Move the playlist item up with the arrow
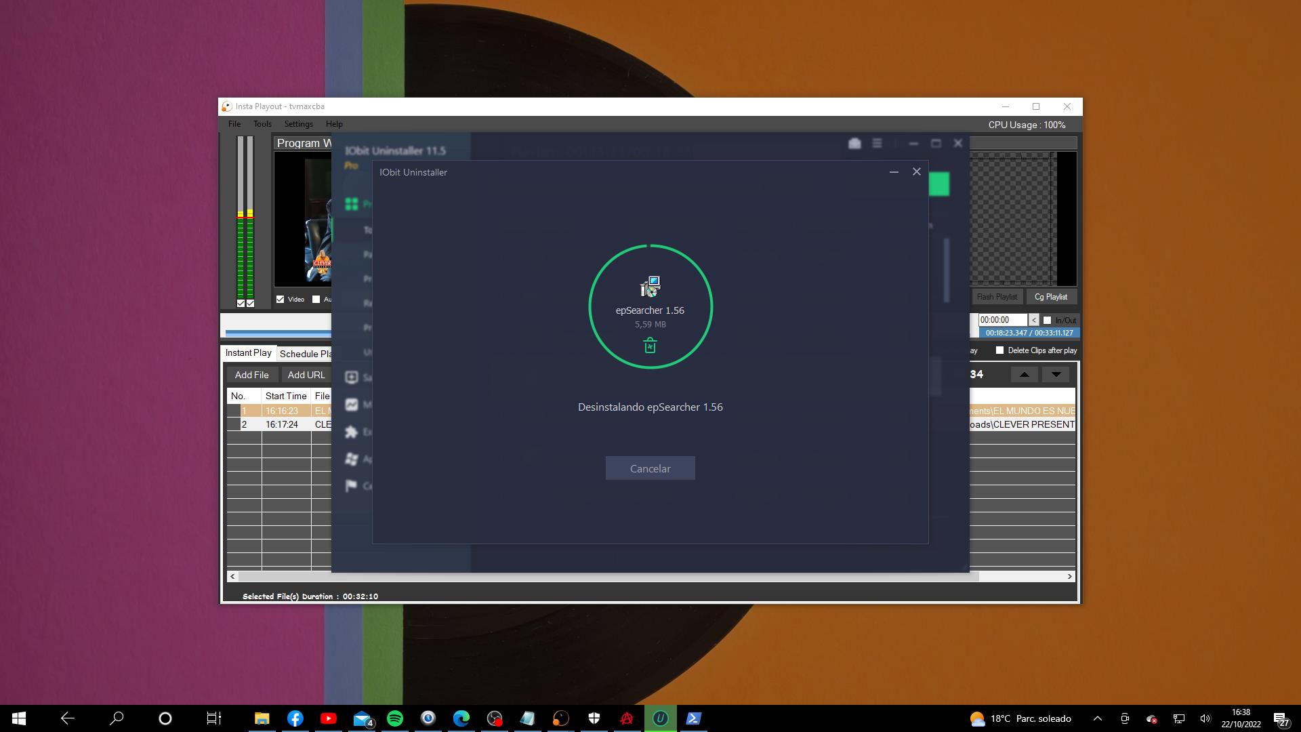Image resolution: width=1301 pixels, height=732 pixels. click(x=1024, y=374)
